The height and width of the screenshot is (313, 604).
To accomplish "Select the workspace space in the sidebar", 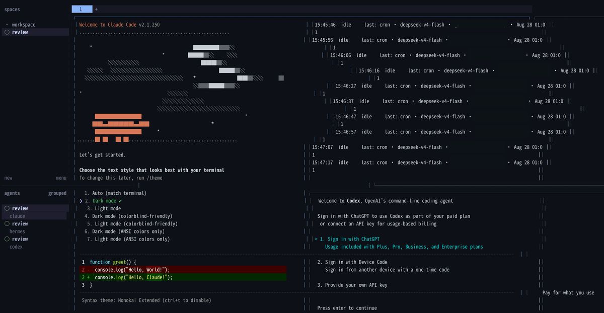I will click(24, 25).
